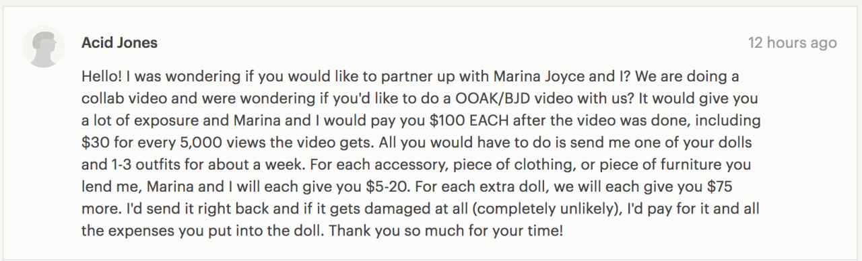Click the "collab video" phrase in the message
Screen dimensions: 862x261
click(x=117, y=99)
